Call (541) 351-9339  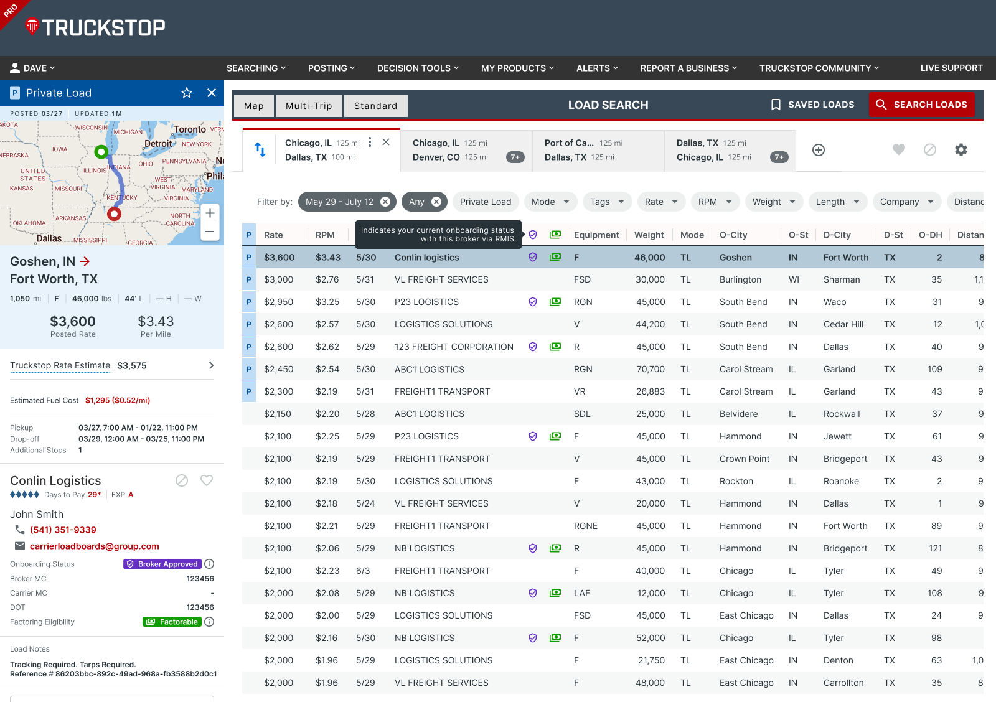[x=63, y=530]
